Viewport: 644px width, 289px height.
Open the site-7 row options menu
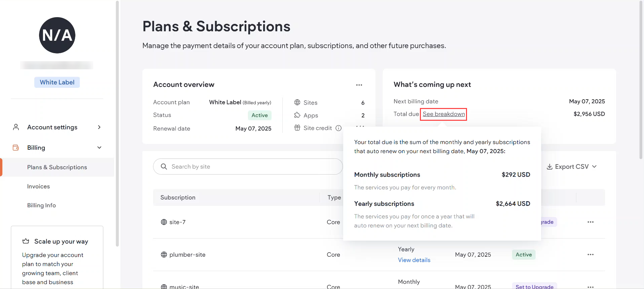point(590,222)
